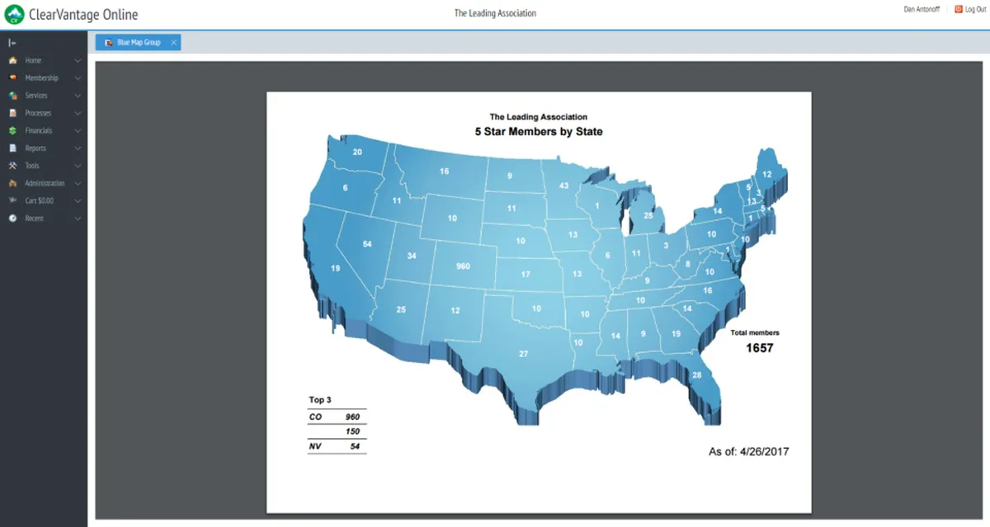Image resolution: width=990 pixels, height=527 pixels.
Task: Click the ClearVantage Online logo
Action: click(x=72, y=14)
